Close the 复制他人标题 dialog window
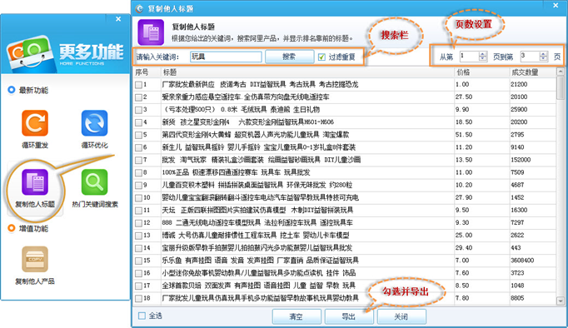568x328 pixels. pyautogui.click(x=556, y=6)
